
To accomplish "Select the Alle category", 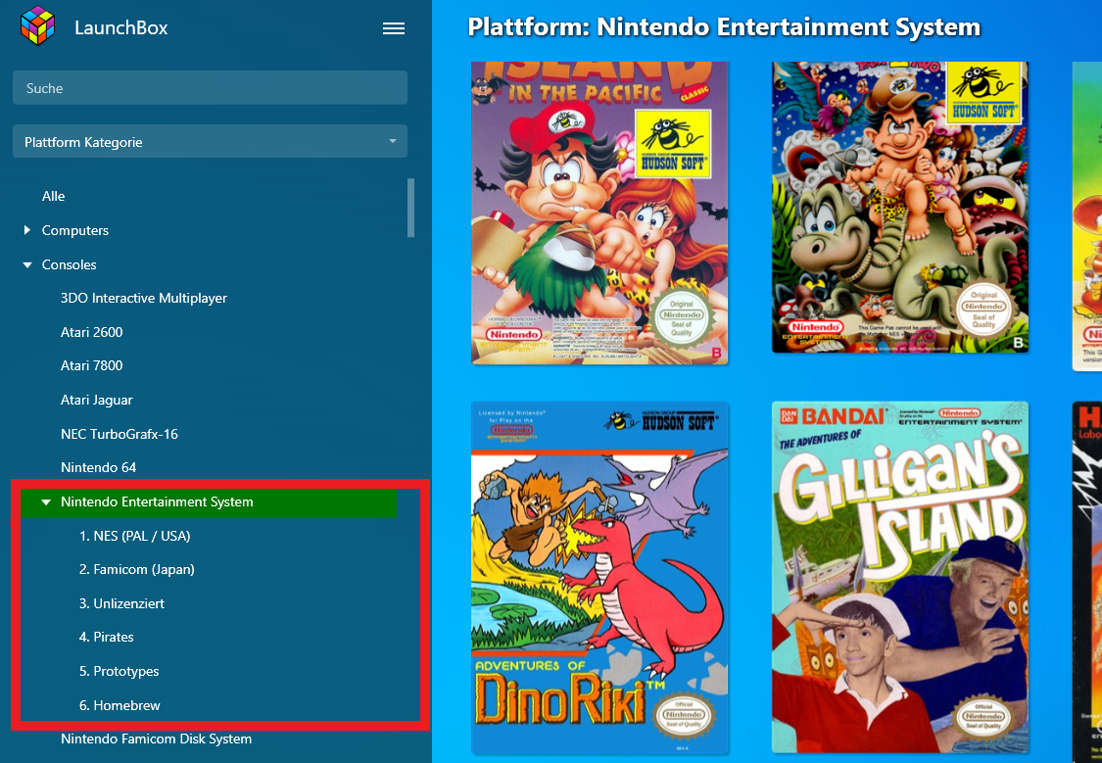I will pos(54,196).
